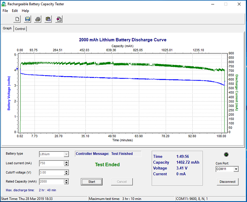Click the Save disk toolbar icon
Viewport: 247px width, 202px height.
coord(28,19)
